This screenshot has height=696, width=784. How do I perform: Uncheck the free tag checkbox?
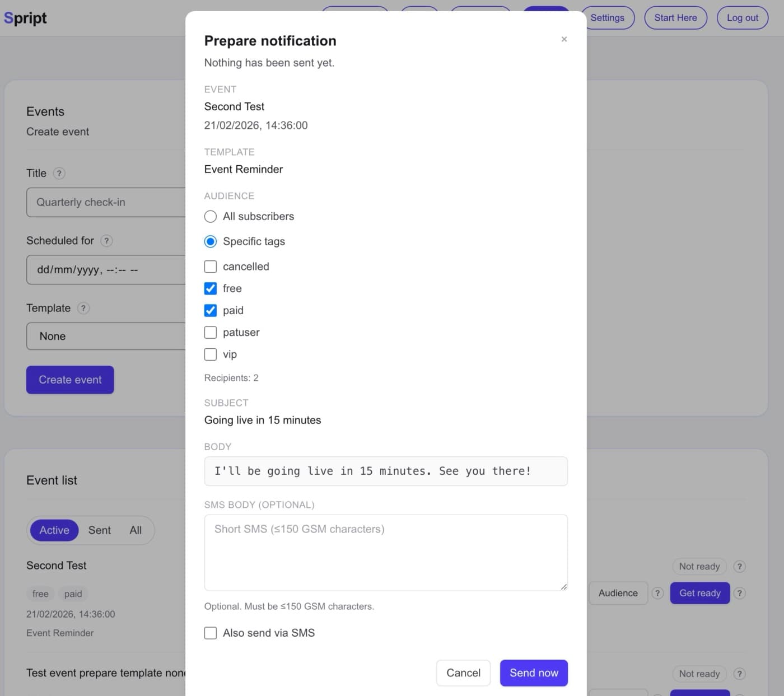pos(211,288)
